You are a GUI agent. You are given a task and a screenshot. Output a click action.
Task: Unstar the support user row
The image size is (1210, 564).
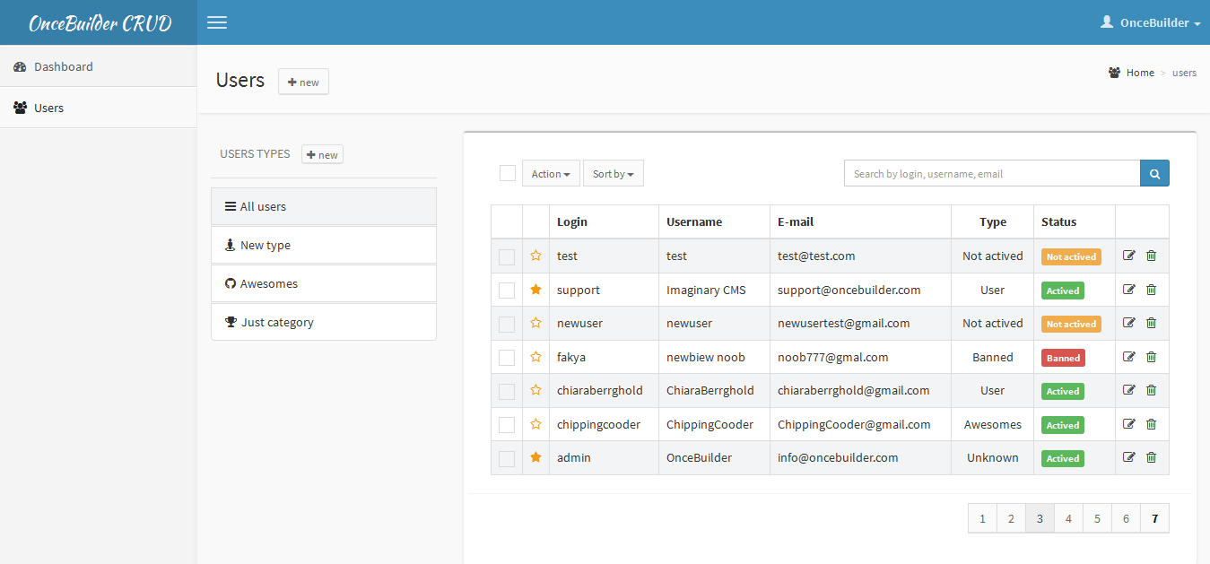point(536,290)
